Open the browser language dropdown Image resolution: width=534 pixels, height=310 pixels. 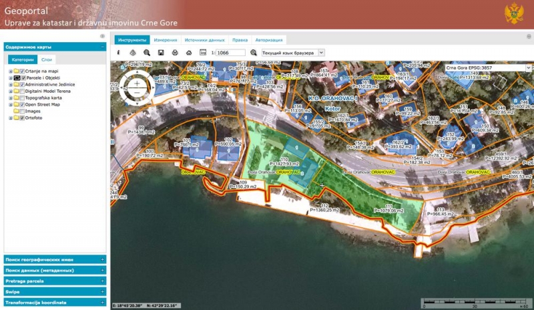click(x=292, y=53)
